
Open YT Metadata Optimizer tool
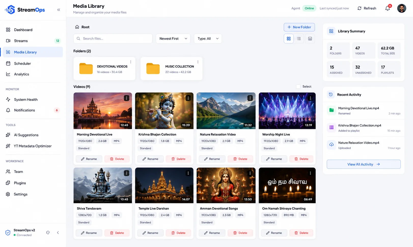point(33,146)
